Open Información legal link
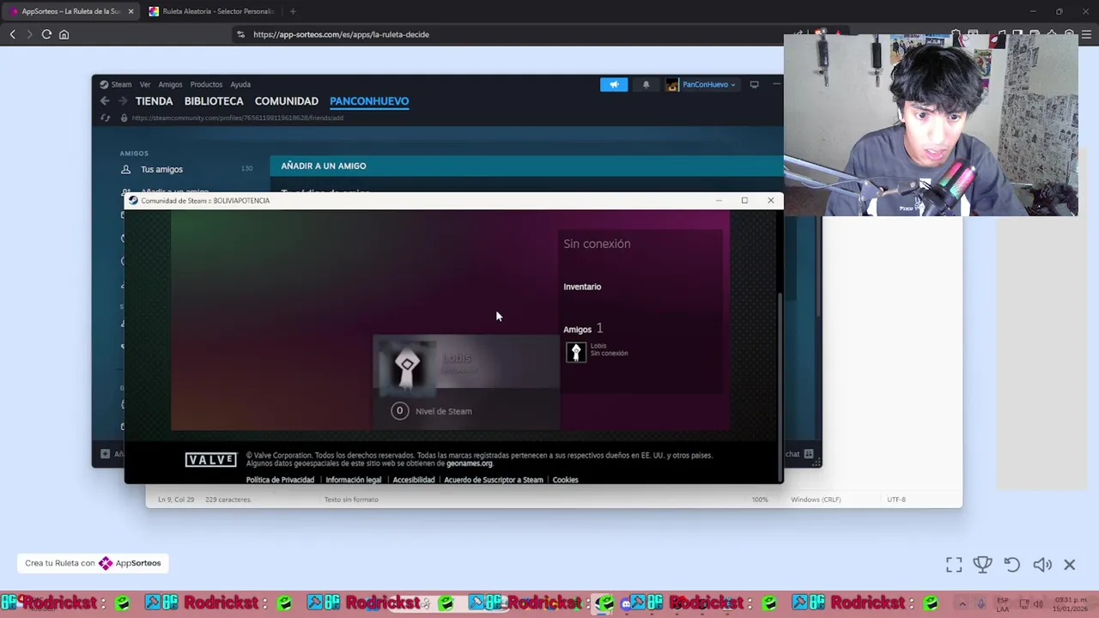1099x618 pixels. pyautogui.click(x=353, y=480)
